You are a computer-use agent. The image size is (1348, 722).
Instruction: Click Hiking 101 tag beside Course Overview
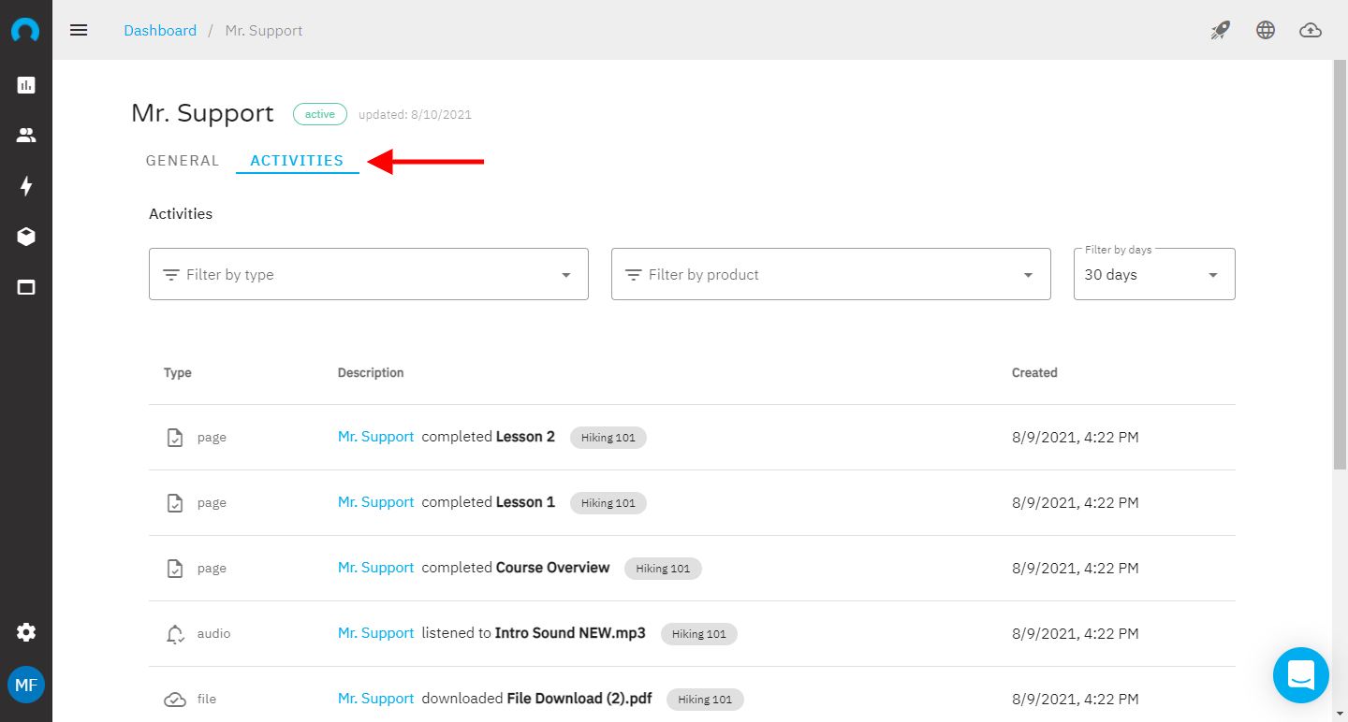pos(663,569)
